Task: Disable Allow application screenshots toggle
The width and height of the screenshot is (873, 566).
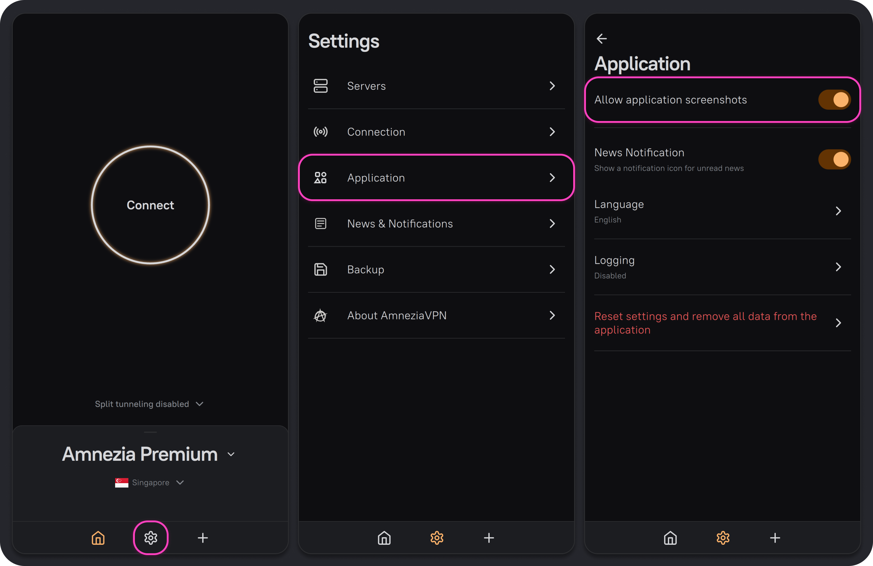Action: [x=834, y=100]
